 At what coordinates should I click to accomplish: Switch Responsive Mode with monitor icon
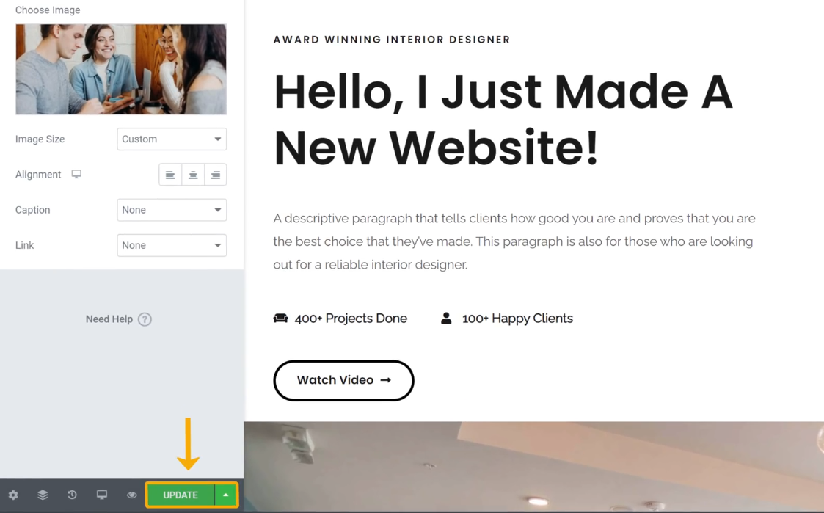pyautogui.click(x=102, y=495)
